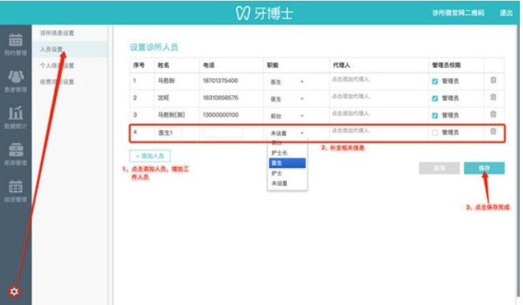Collapse the 未设置 职能 dropdown in row 4
The image size is (523, 305).
(x=287, y=133)
